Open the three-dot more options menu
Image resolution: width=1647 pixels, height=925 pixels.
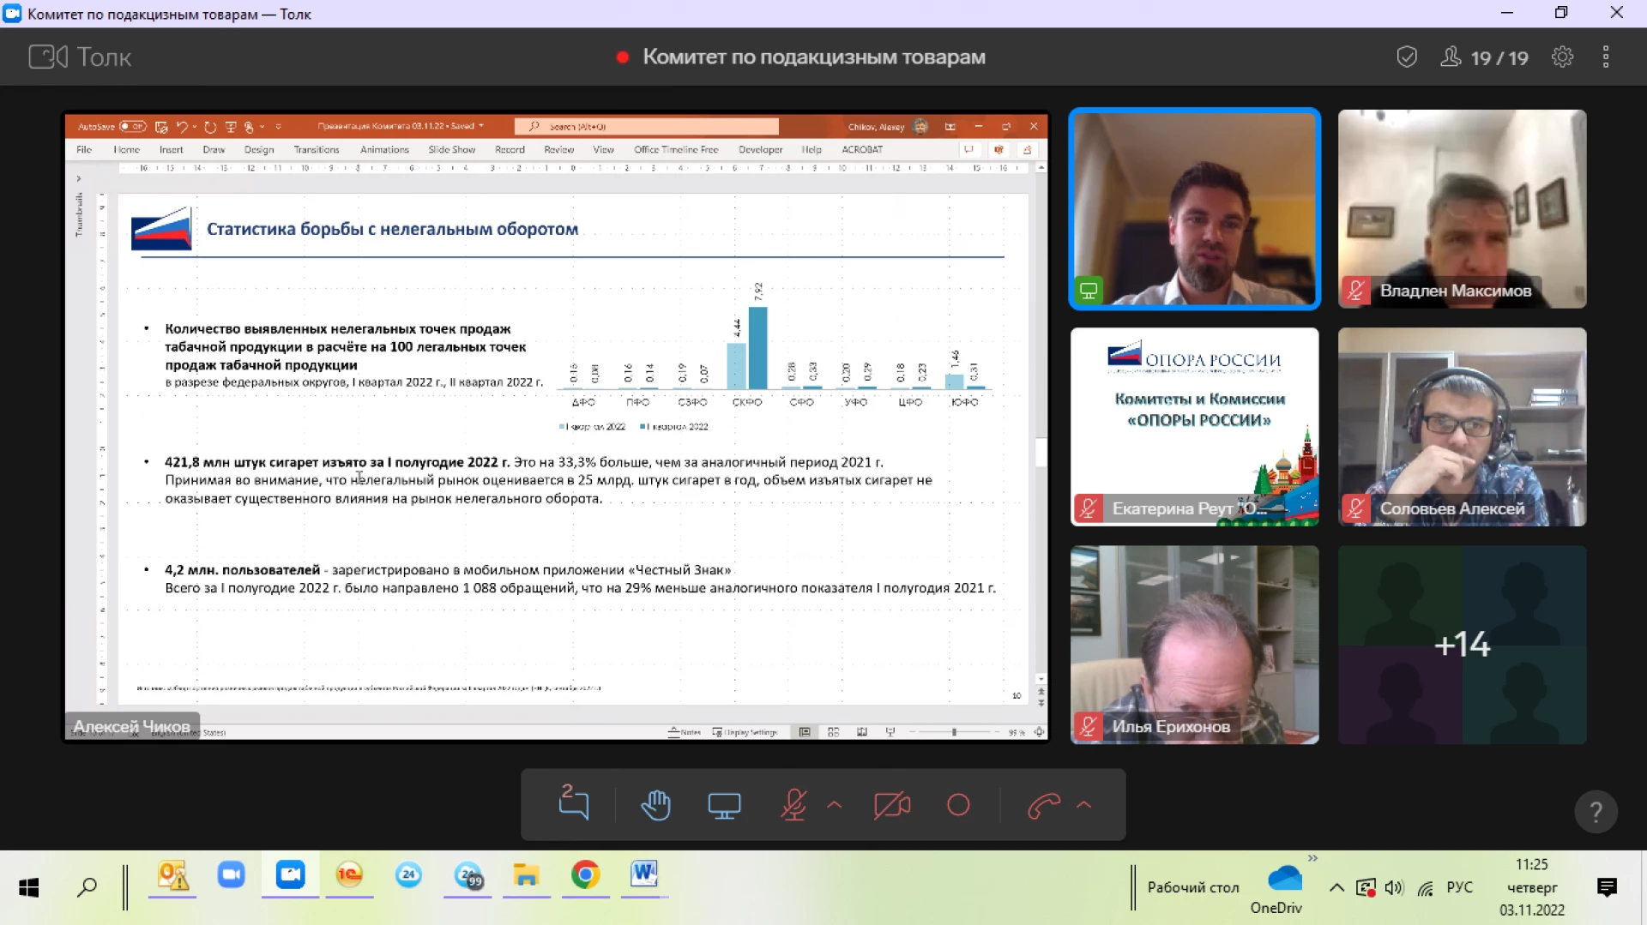(x=1606, y=57)
